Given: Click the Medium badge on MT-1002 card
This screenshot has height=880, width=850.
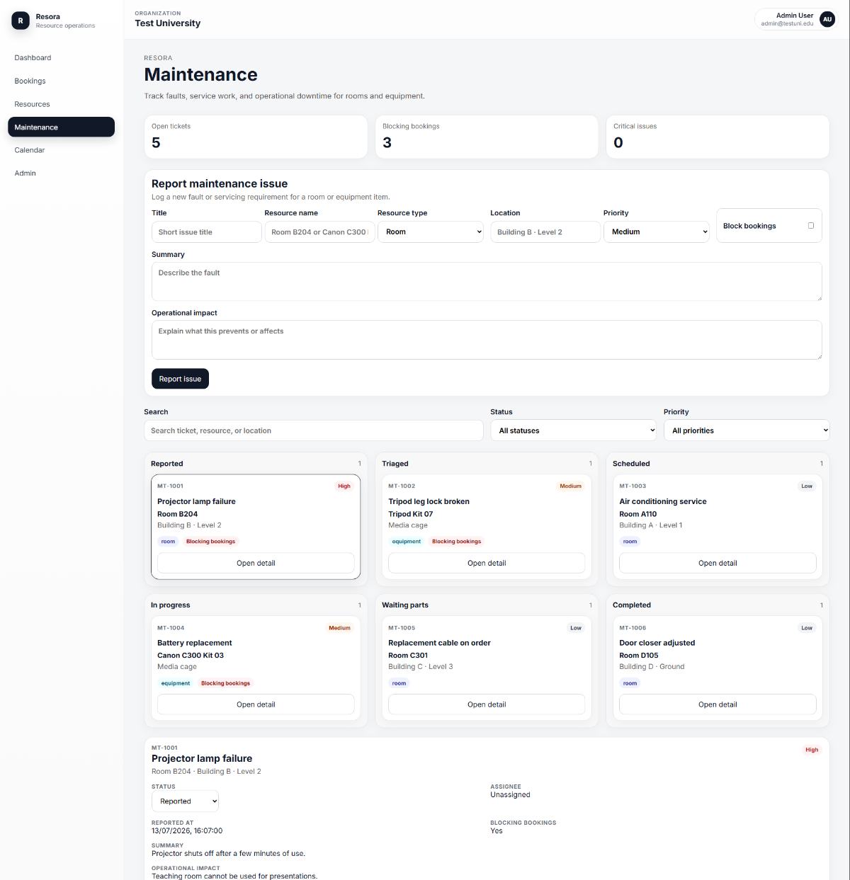Looking at the screenshot, I should [x=571, y=486].
